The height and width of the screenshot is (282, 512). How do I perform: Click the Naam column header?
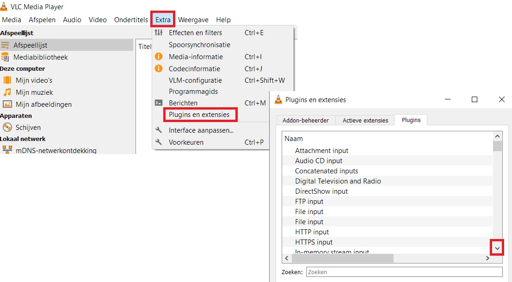pyautogui.click(x=294, y=139)
